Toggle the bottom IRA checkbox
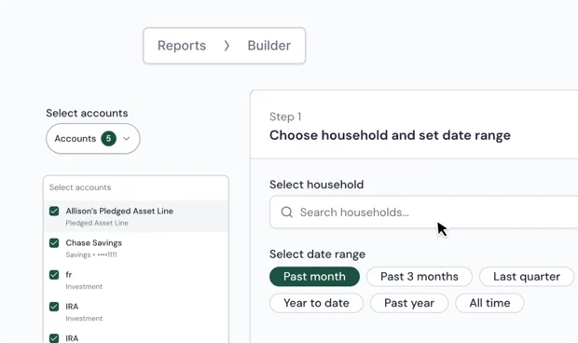 coord(54,338)
